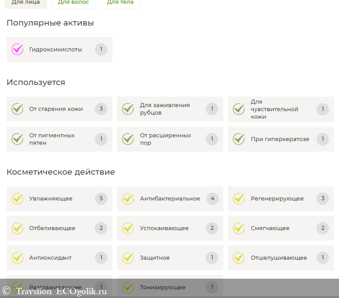Click the yellow checkmark icon beside Увлажняющее
The width and height of the screenshot is (339, 298).
17,199
